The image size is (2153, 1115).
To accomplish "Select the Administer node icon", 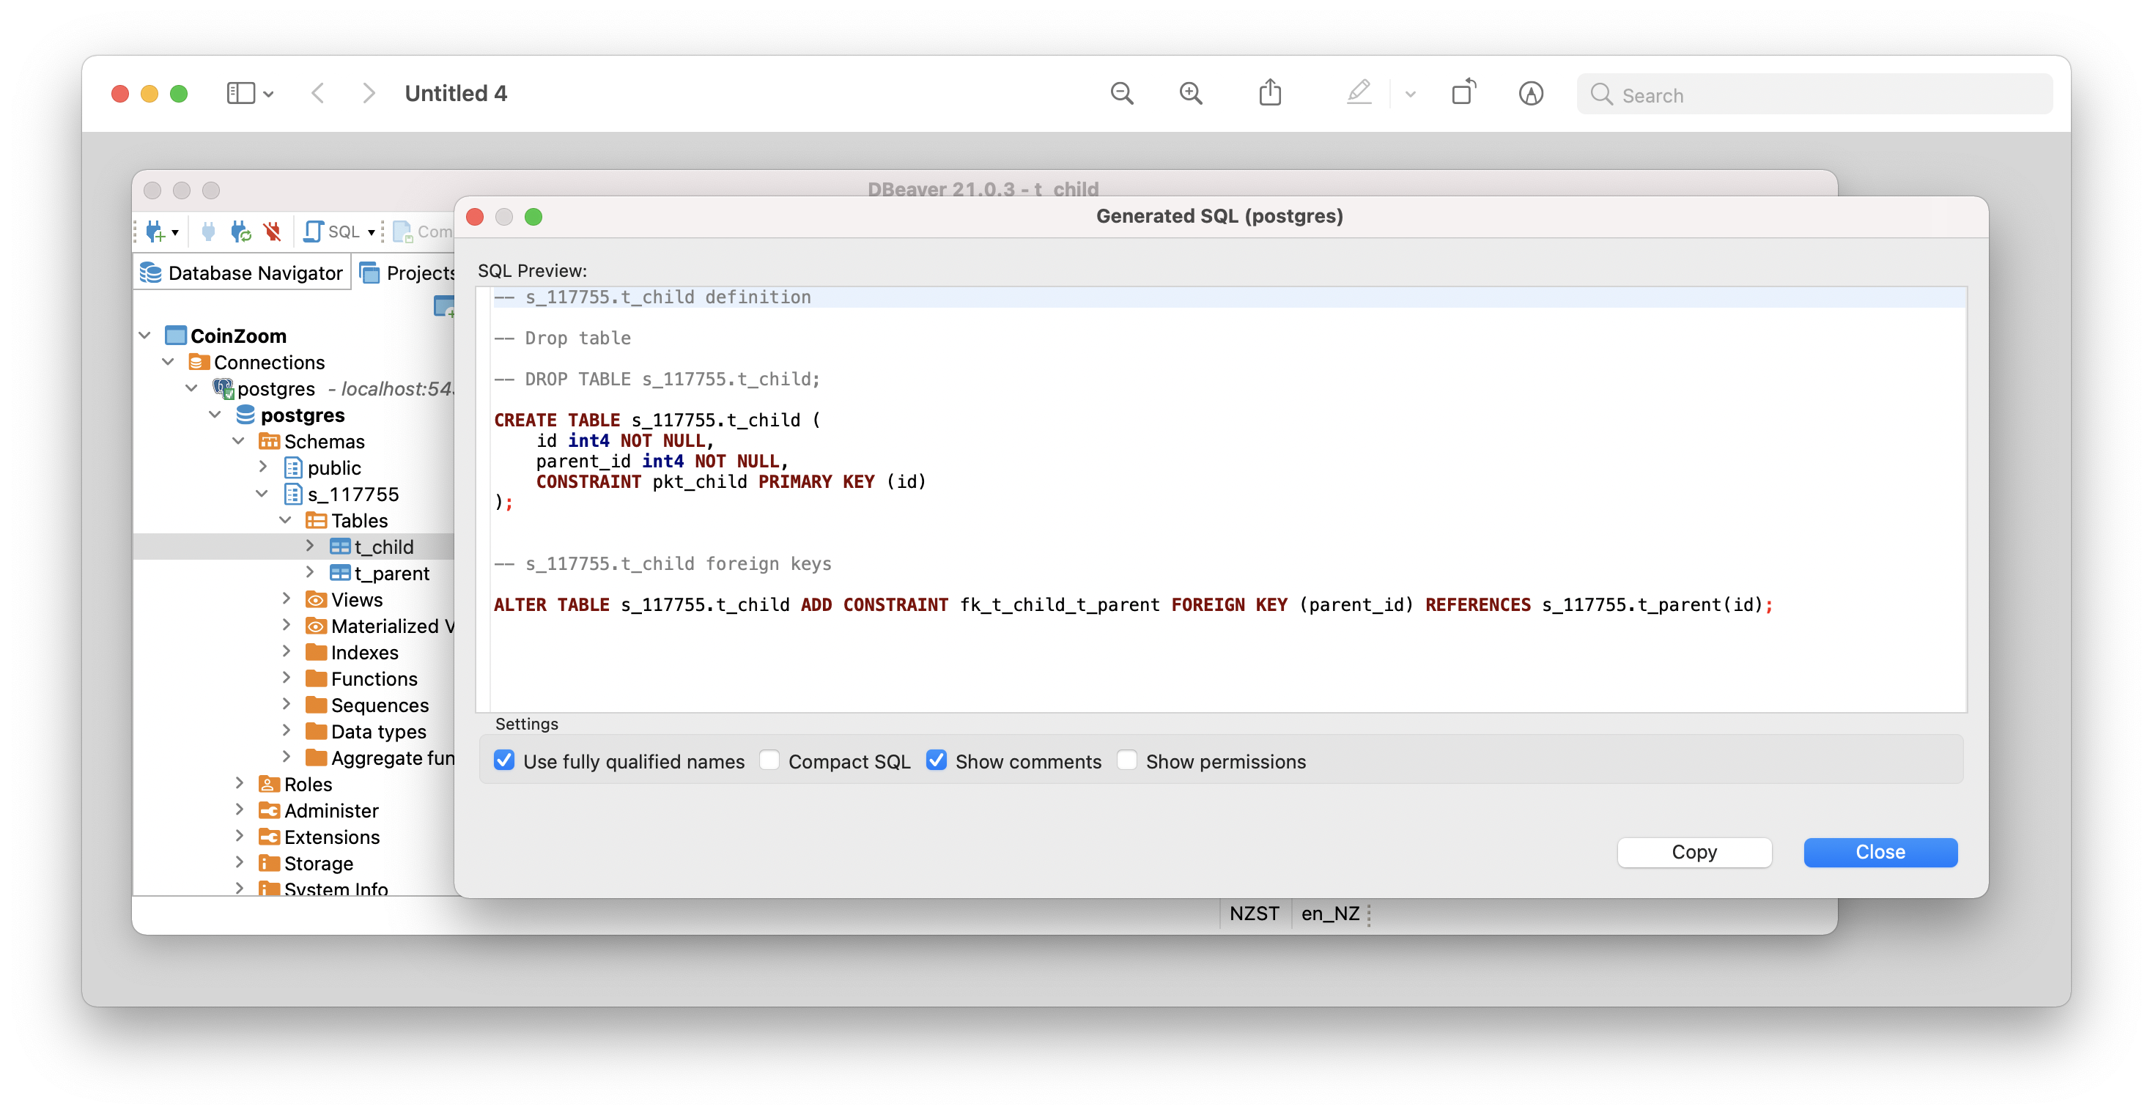I will pos(269,810).
